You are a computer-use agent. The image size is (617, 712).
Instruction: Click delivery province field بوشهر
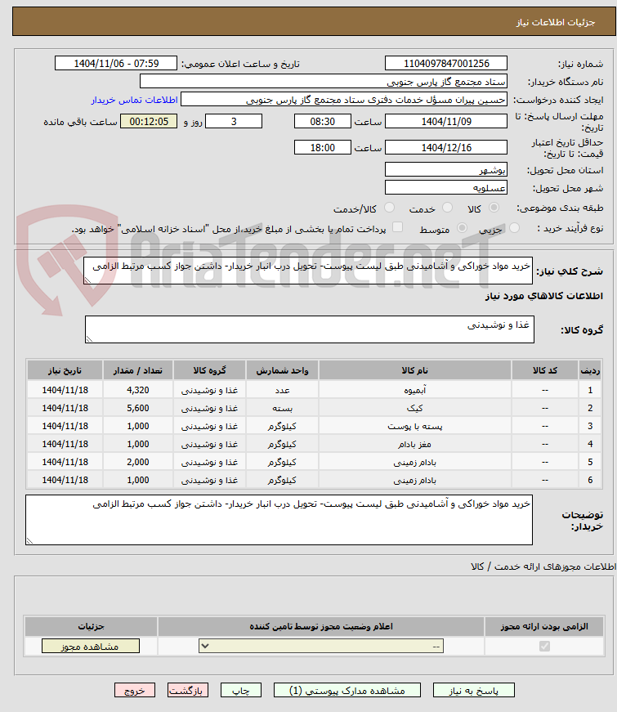click(x=446, y=170)
